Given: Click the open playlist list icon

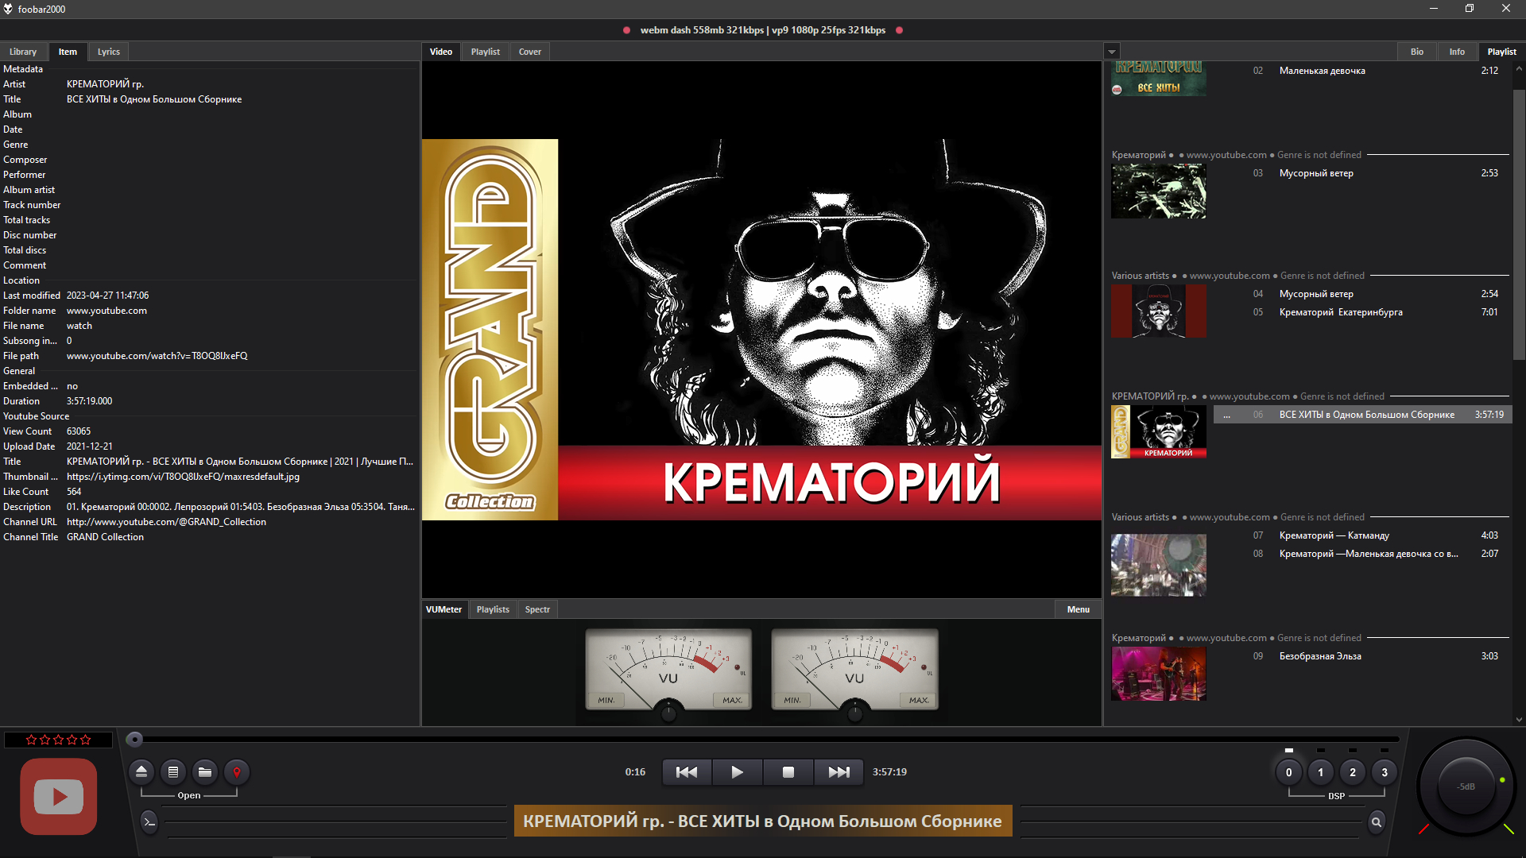Looking at the screenshot, I should click(x=173, y=771).
